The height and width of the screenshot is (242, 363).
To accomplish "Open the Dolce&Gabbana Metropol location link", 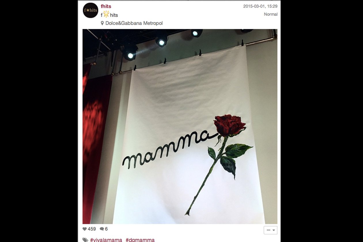I will (134, 23).
